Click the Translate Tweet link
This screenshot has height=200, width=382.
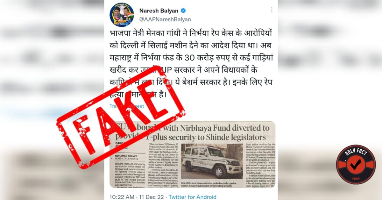pos(127,106)
